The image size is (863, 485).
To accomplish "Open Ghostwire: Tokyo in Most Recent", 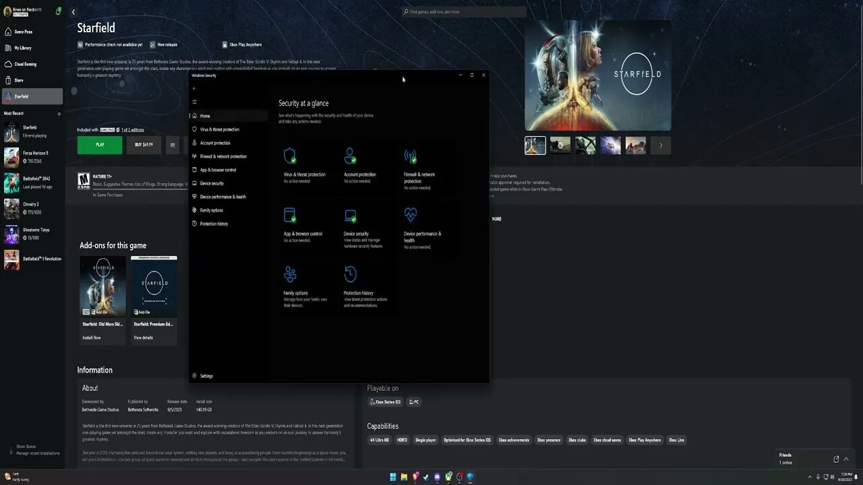I will click(32, 234).
